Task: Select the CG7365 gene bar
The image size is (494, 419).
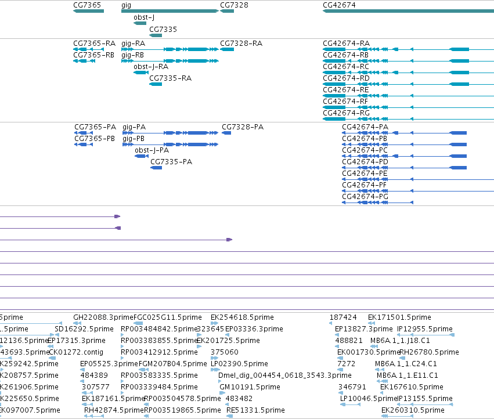Action: click(89, 11)
